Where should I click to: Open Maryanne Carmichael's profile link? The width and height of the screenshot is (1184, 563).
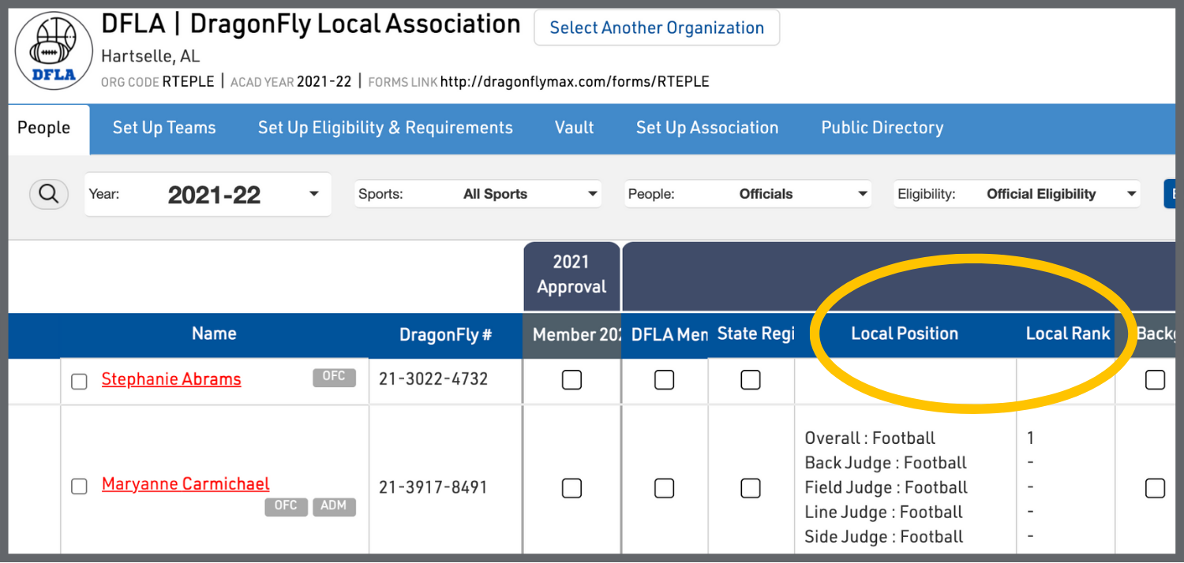(x=185, y=484)
